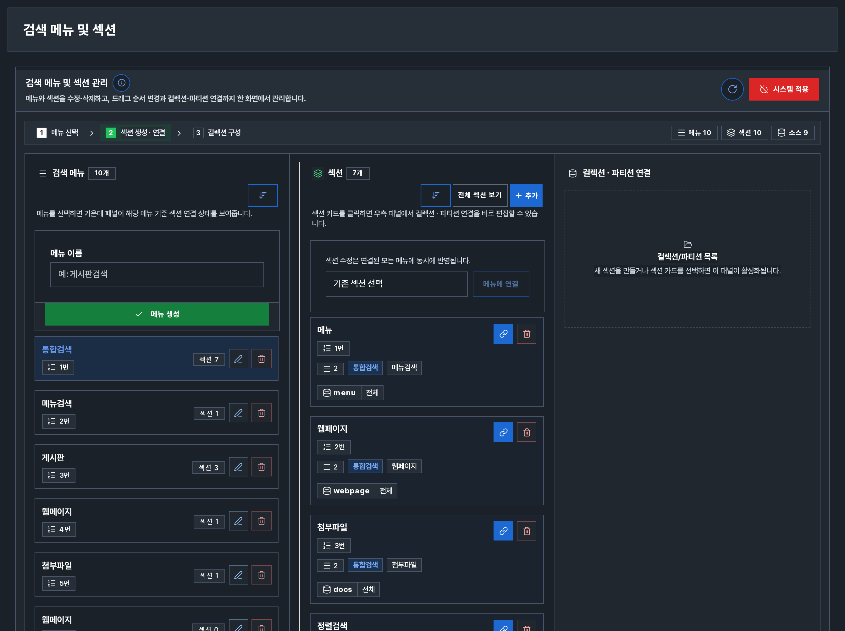Sort the 검색 메뉴 list
The width and height of the screenshot is (845, 631).
[262, 195]
